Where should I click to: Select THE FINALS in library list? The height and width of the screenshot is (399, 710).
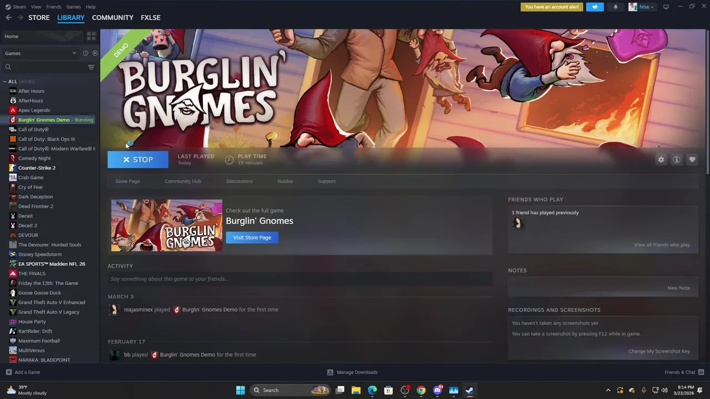[x=32, y=274]
